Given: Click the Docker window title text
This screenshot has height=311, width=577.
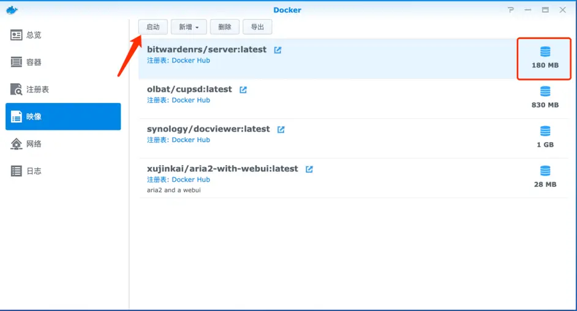Looking at the screenshot, I should point(287,10).
